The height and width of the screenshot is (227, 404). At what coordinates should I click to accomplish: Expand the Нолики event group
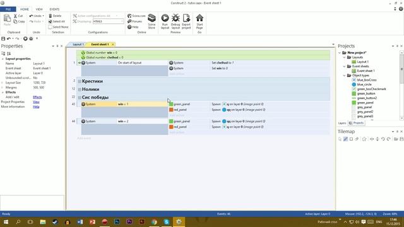pos(80,90)
